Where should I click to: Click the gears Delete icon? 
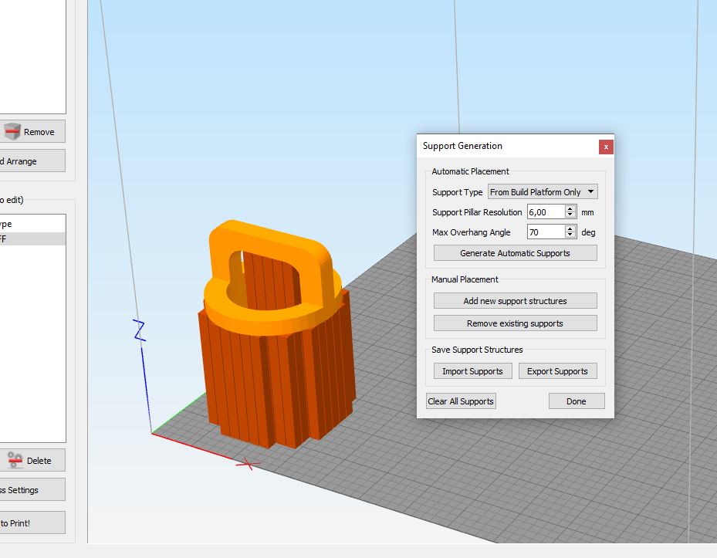point(15,460)
